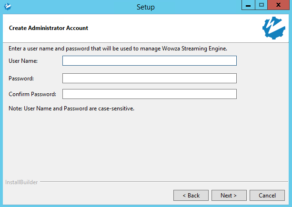
Task: Proceed with the Next button
Action: pos(228,195)
